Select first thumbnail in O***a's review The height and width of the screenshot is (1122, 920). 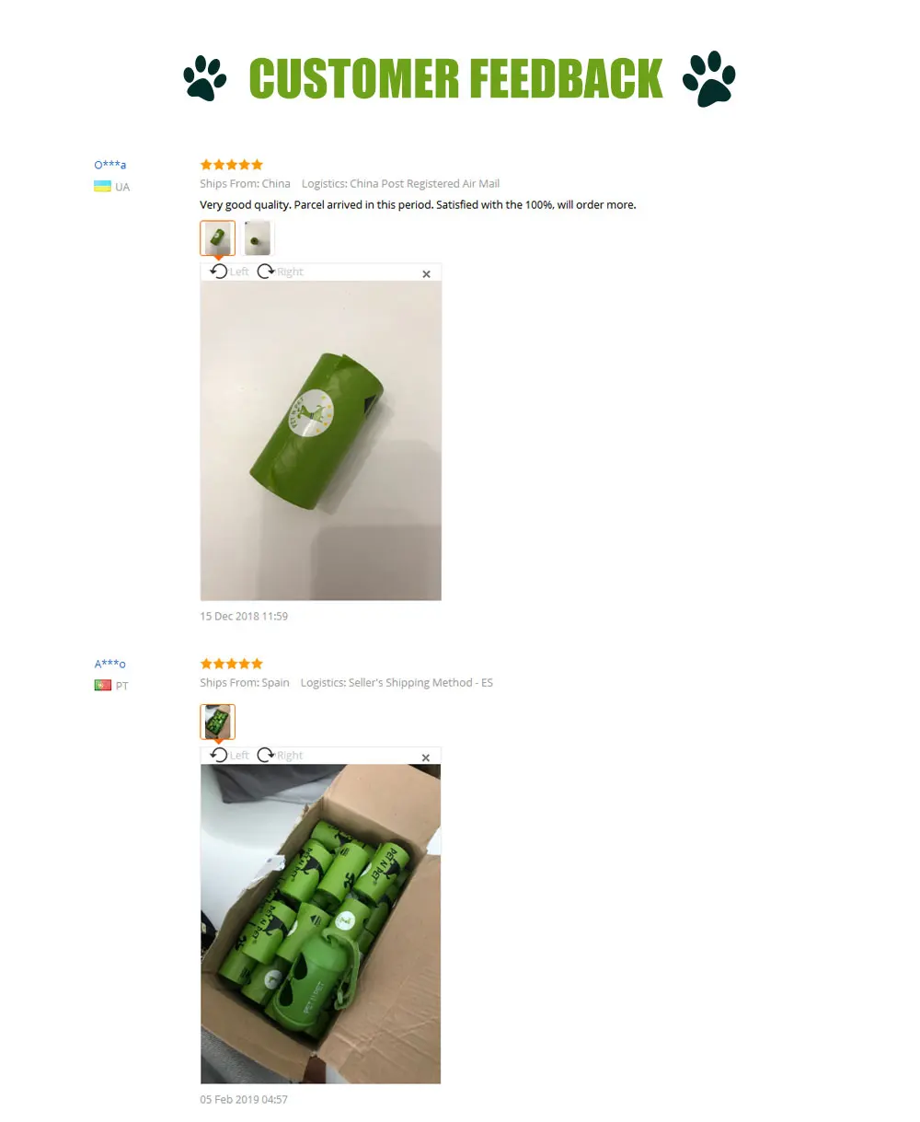click(218, 237)
